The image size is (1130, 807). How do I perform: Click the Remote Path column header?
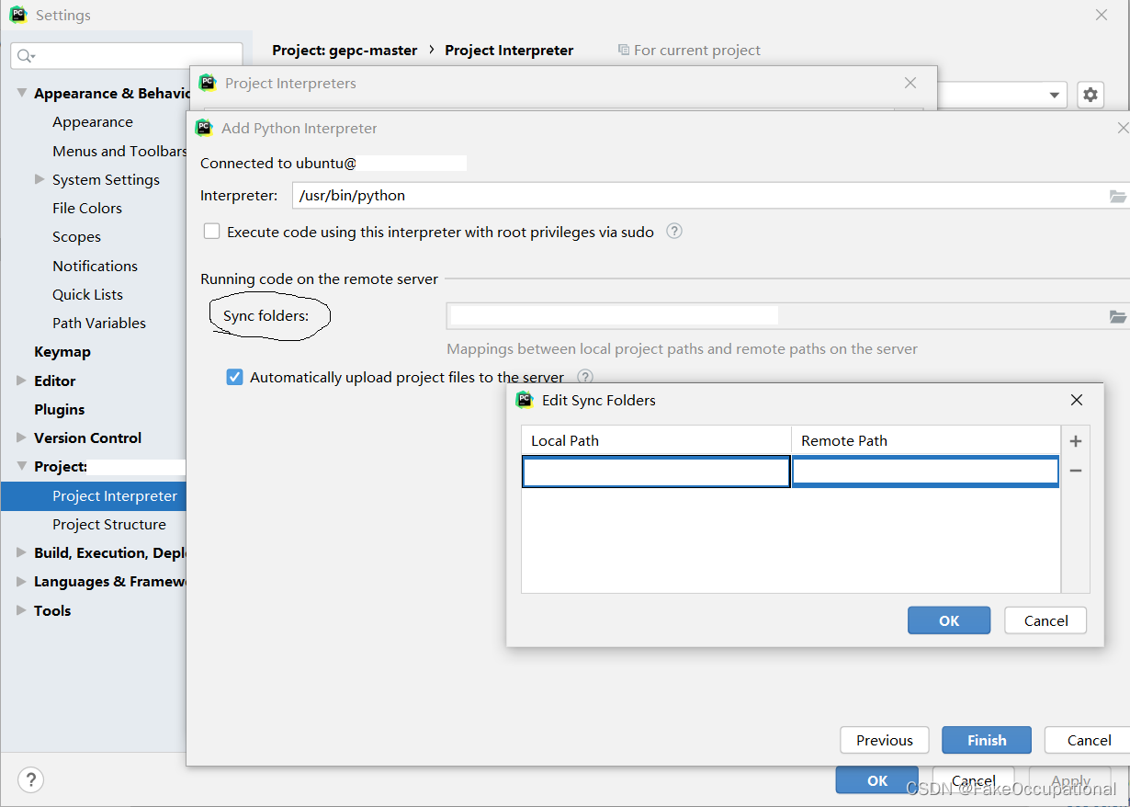pos(926,440)
